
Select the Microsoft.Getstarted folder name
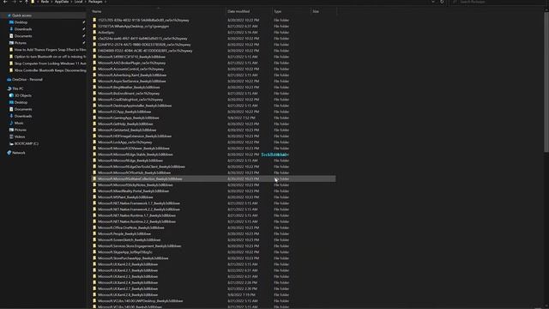(x=127, y=130)
